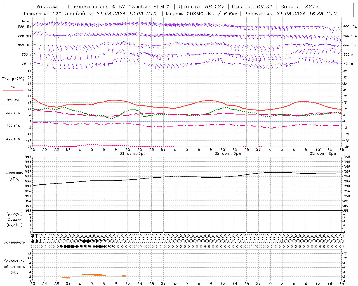This screenshot has height=286, width=358.
Task: Click the Ветер wind panel label
Action: pyautogui.click(x=26, y=21)
